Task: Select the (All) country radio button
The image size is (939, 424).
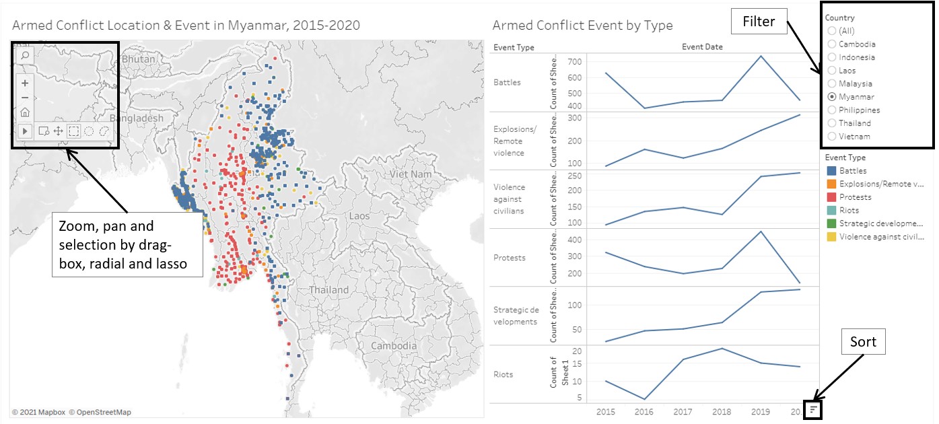Action: pos(831,30)
